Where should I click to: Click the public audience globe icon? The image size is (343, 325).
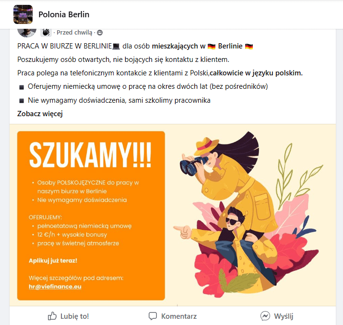coord(100,33)
